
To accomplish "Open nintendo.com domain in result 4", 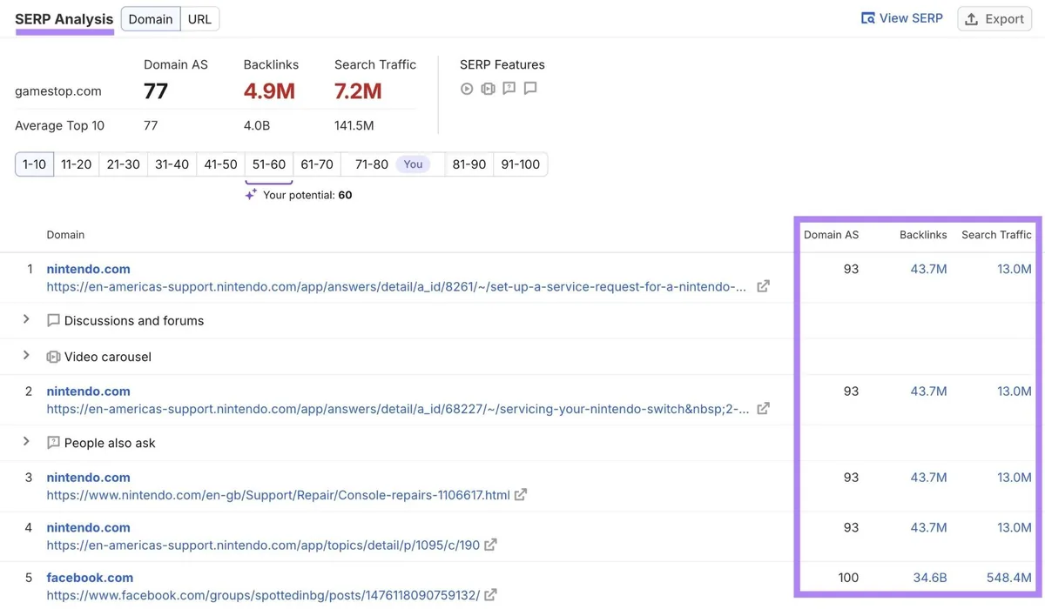I will (89, 527).
